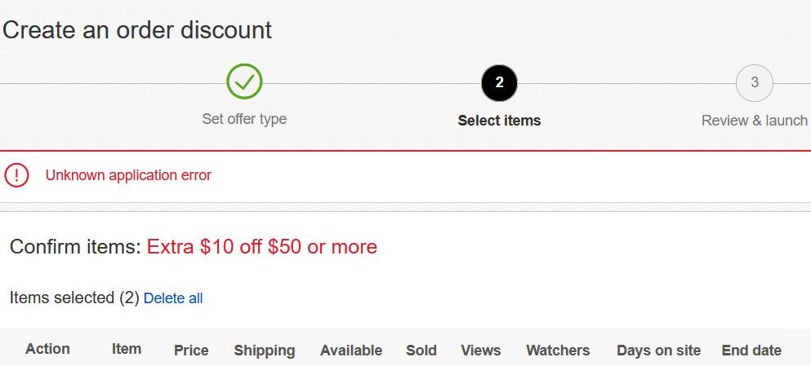Sort by the Sold column header
This screenshot has height=366, width=811.
pyautogui.click(x=421, y=351)
